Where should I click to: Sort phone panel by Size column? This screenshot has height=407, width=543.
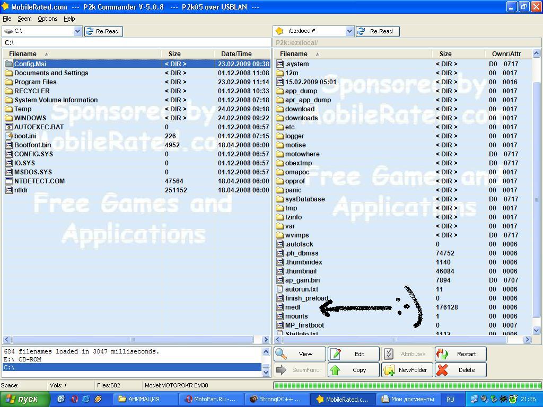[459, 54]
